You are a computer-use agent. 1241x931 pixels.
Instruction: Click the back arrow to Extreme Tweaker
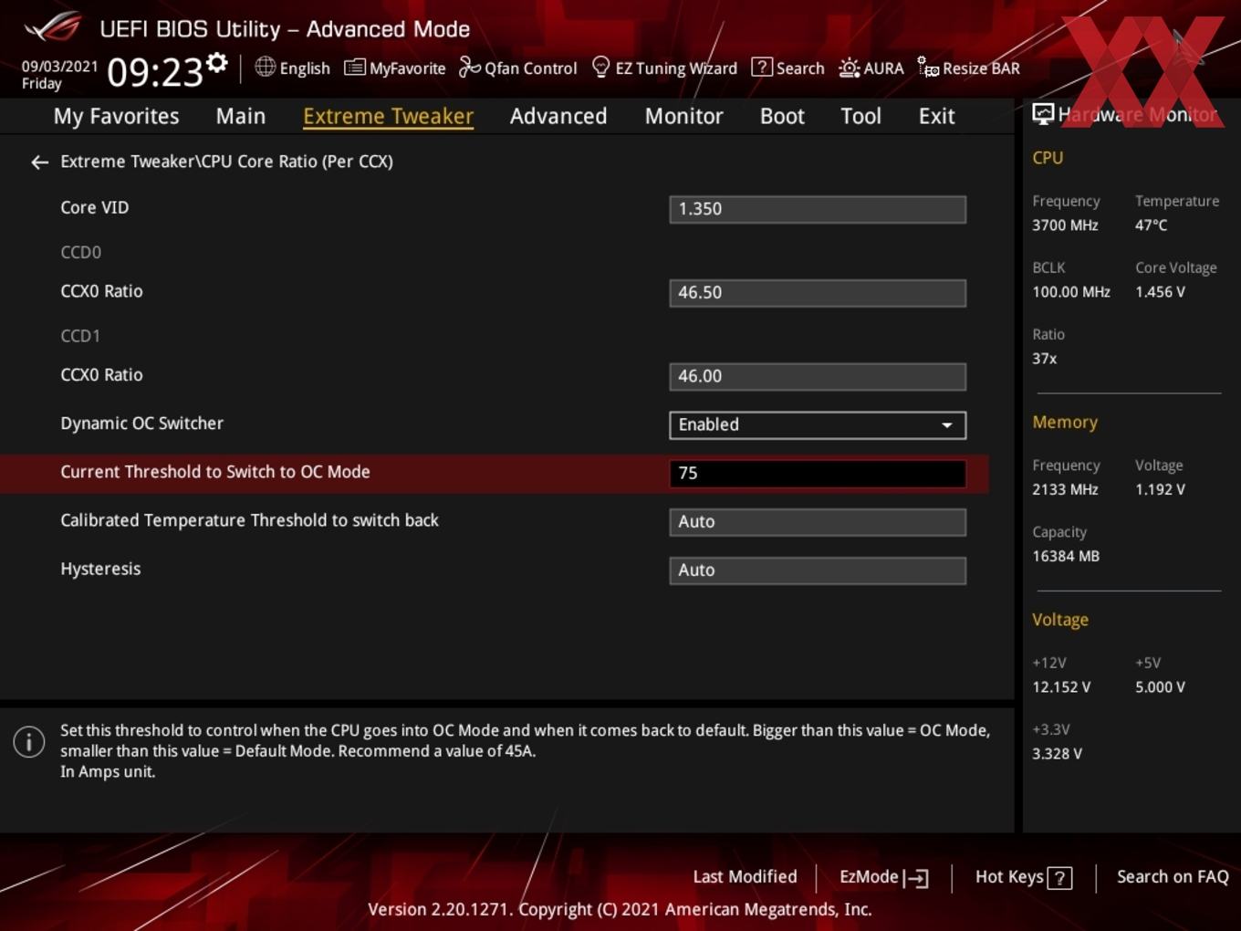[x=39, y=162]
